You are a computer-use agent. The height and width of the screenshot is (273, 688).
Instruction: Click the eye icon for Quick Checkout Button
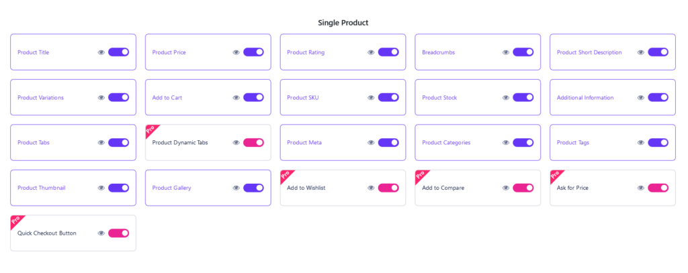click(101, 233)
